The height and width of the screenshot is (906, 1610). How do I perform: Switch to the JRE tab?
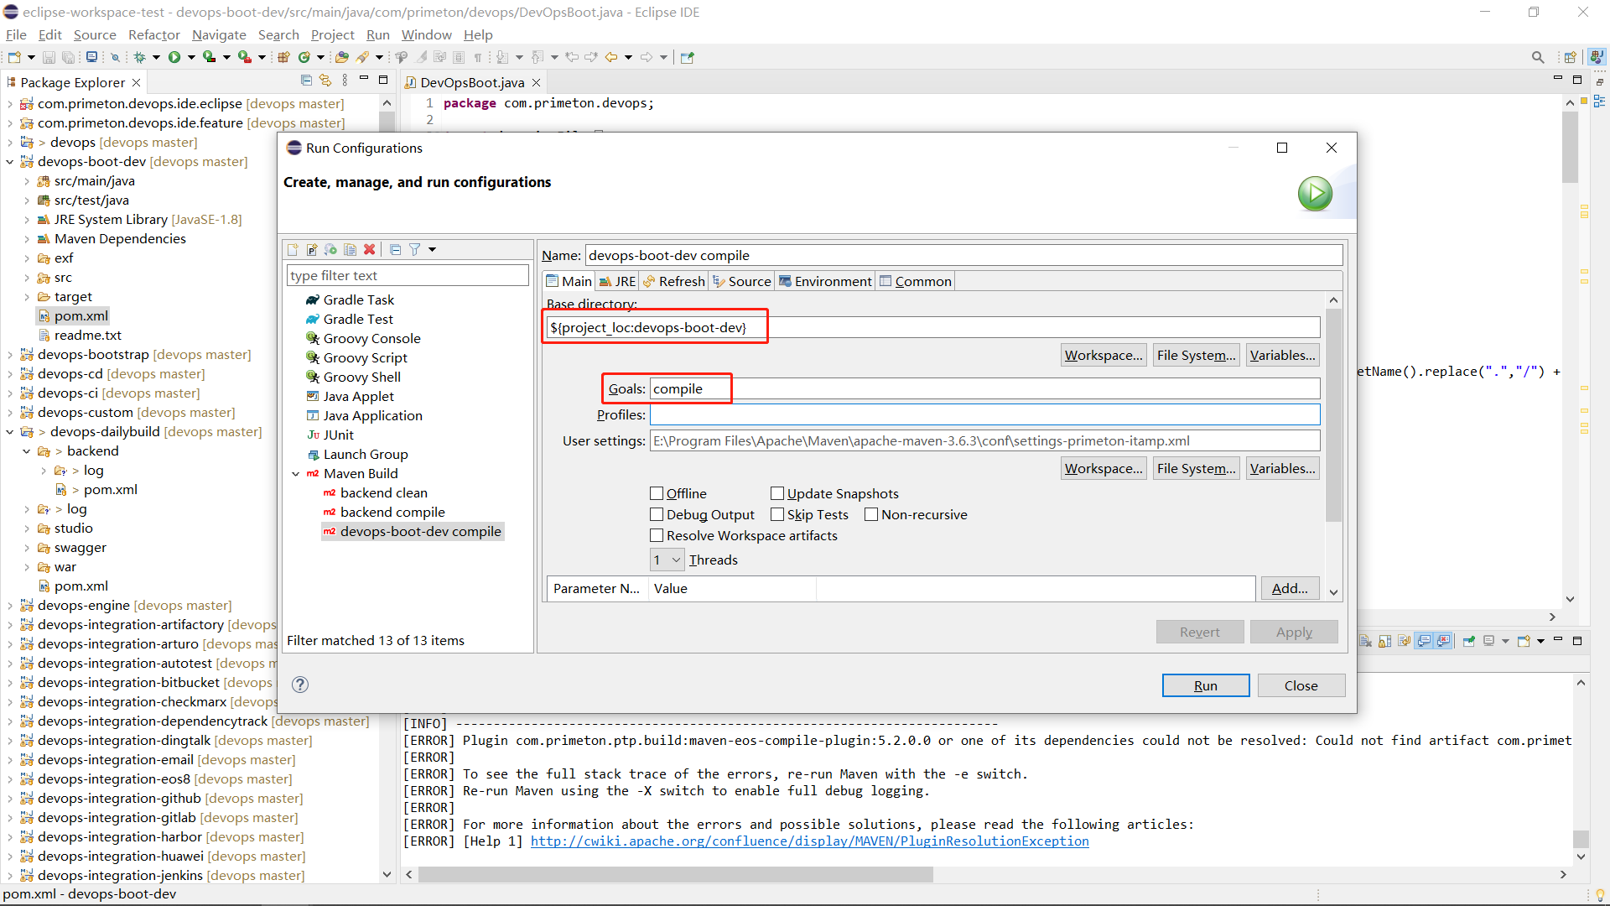pyautogui.click(x=617, y=281)
